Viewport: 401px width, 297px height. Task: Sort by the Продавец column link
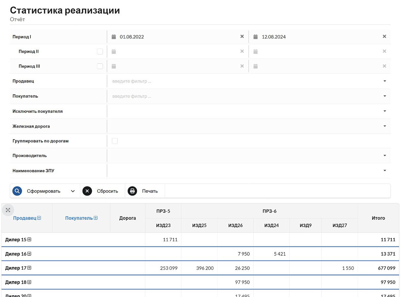[x=25, y=218]
